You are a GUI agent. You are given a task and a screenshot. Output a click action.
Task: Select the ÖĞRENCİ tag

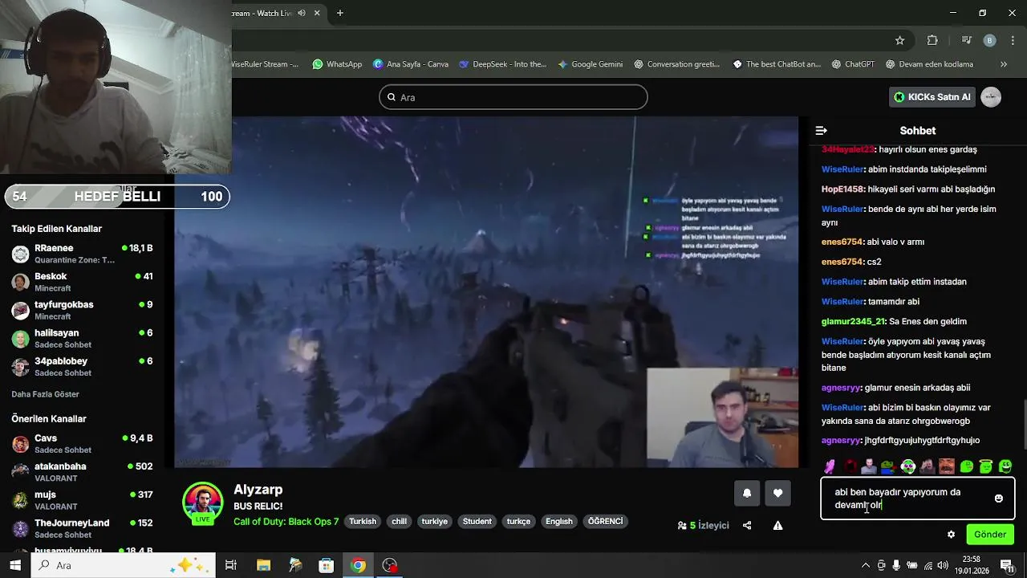pyautogui.click(x=605, y=522)
